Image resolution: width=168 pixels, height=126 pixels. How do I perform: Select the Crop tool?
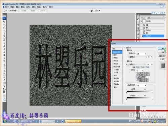click(4, 33)
